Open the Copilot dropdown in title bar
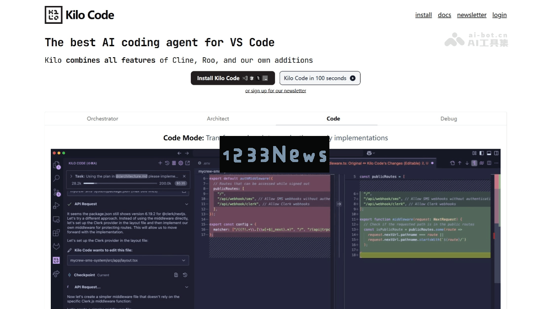The width and height of the screenshot is (549, 309). [371, 153]
